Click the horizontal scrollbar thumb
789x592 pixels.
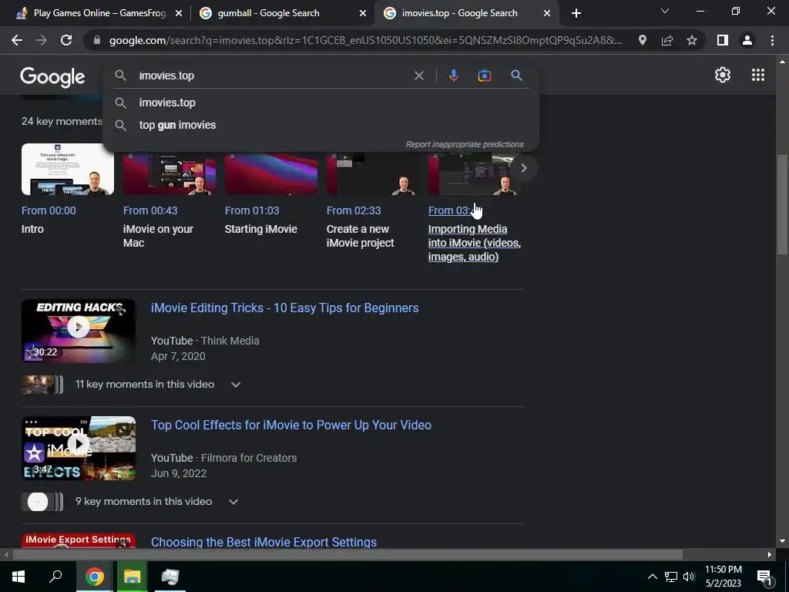click(347, 555)
